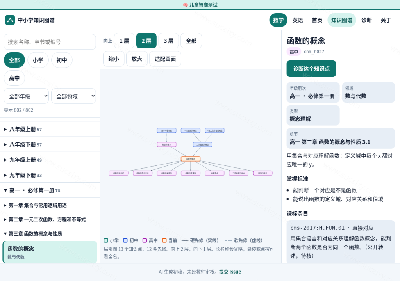Open the 全部年级 dropdown
The image size is (400, 281).
click(26, 96)
